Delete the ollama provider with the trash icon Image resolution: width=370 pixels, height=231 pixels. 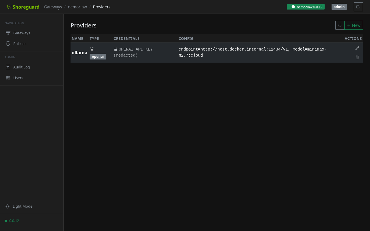pyautogui.click(x=357, y=57)
